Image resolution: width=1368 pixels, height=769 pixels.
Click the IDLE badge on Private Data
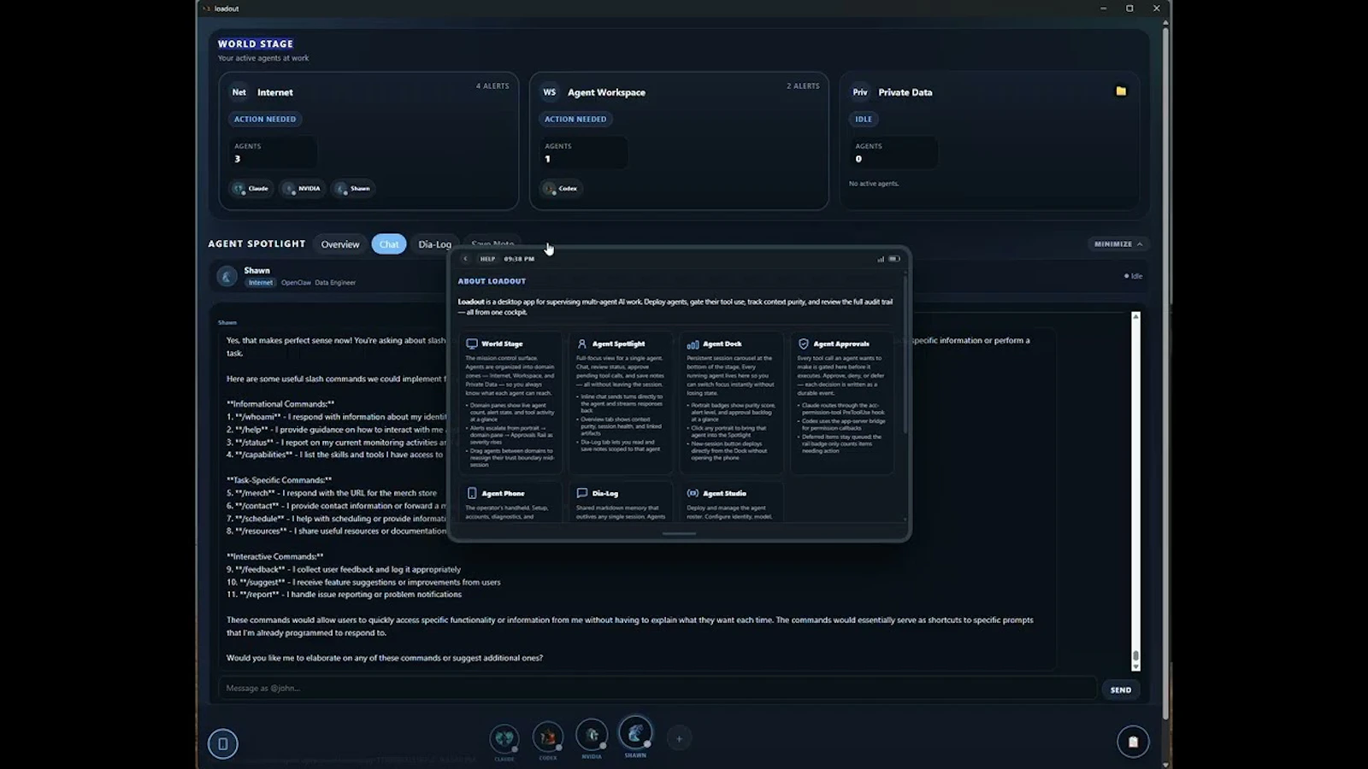pos(864,120)
